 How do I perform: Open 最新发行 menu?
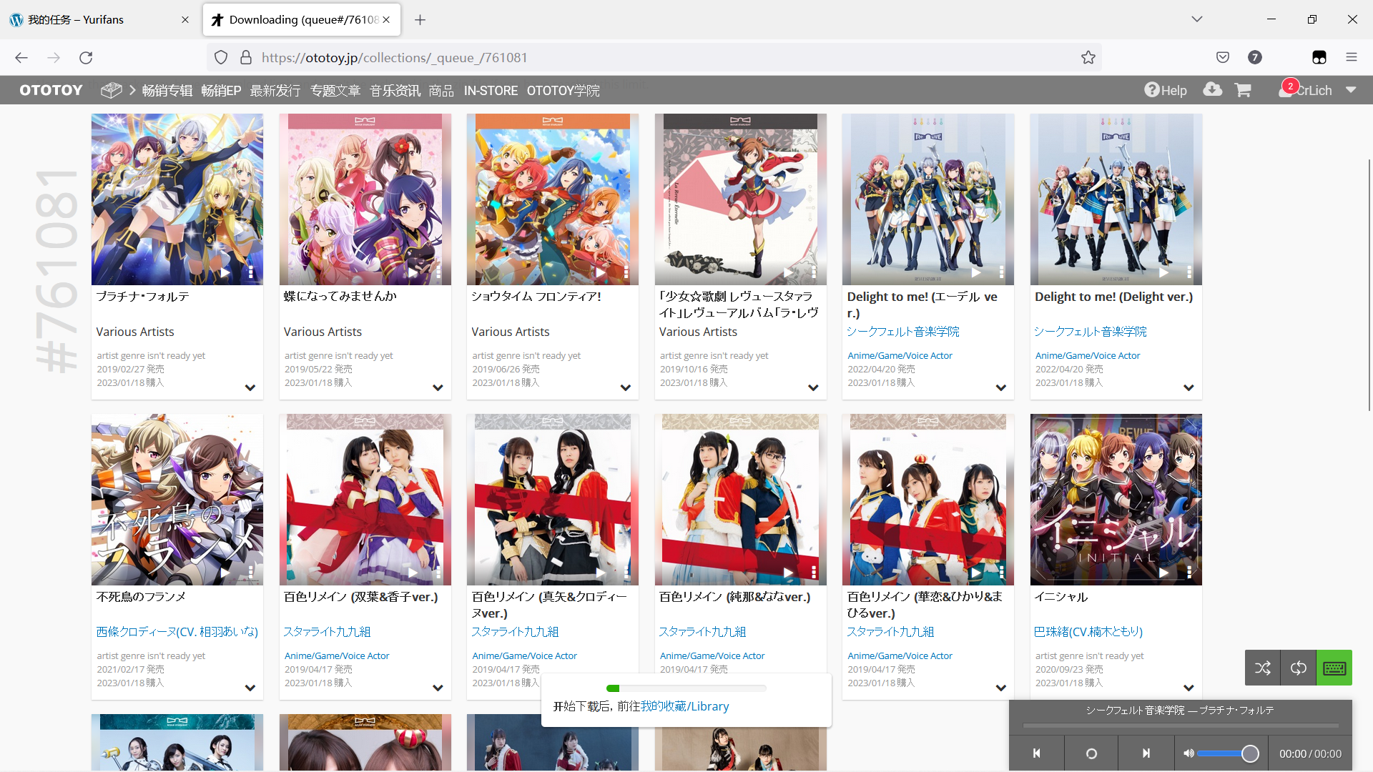pos(275,90)
